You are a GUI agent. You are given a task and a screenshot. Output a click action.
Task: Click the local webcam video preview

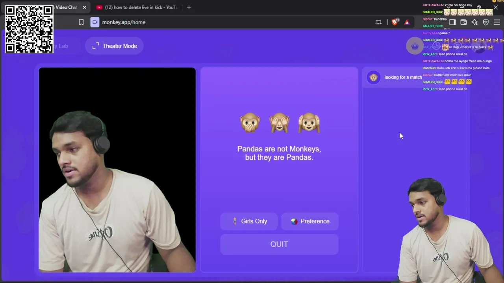117,170
